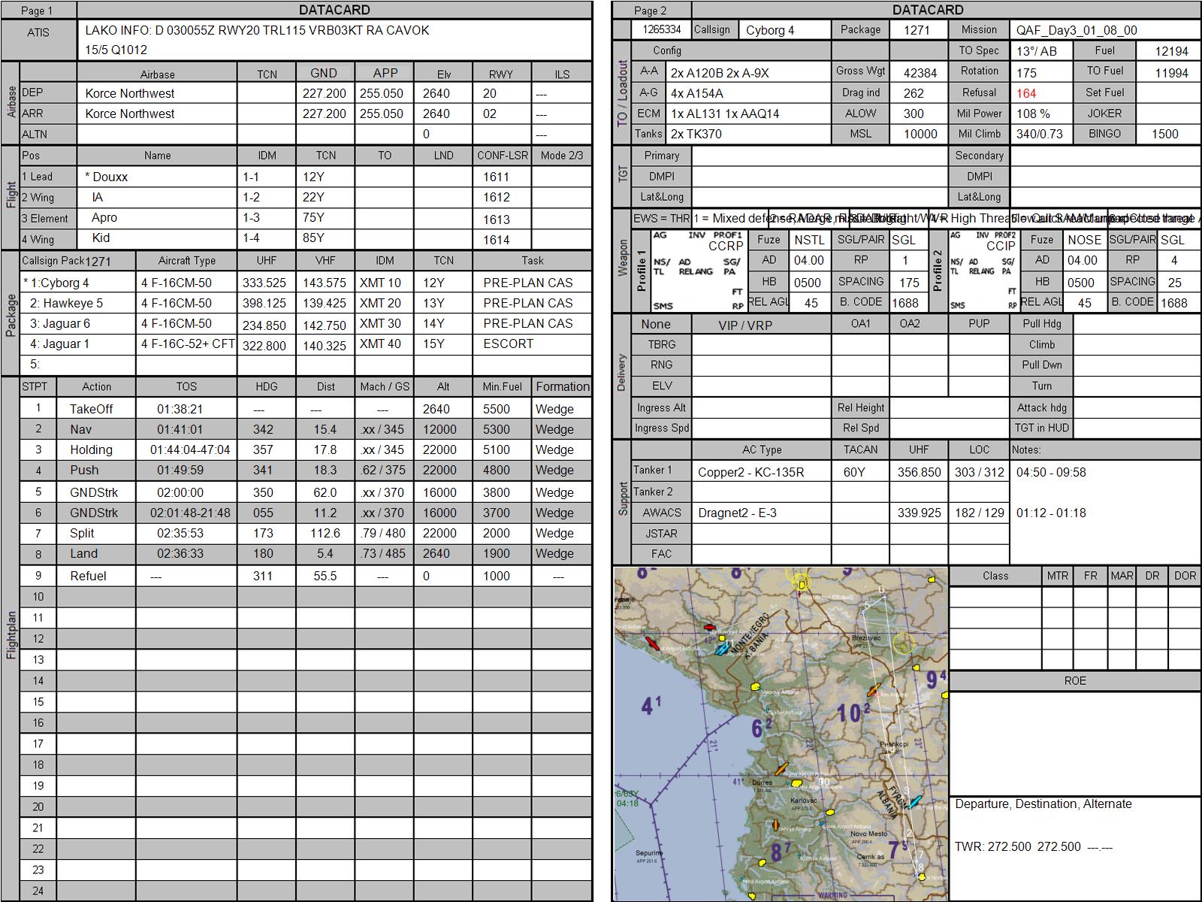This screenshot has height=902, width=1202.
Task: Click Profile 2 fuze value NOSE
Action: [x=1085, y=241]
